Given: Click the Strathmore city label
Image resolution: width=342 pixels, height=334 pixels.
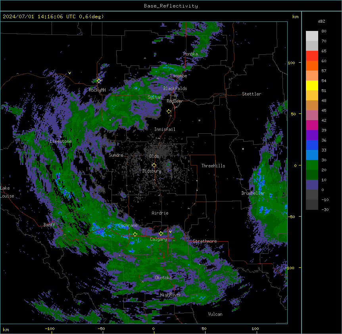Looking at the screenshot, I should click(x=205, y=241).
